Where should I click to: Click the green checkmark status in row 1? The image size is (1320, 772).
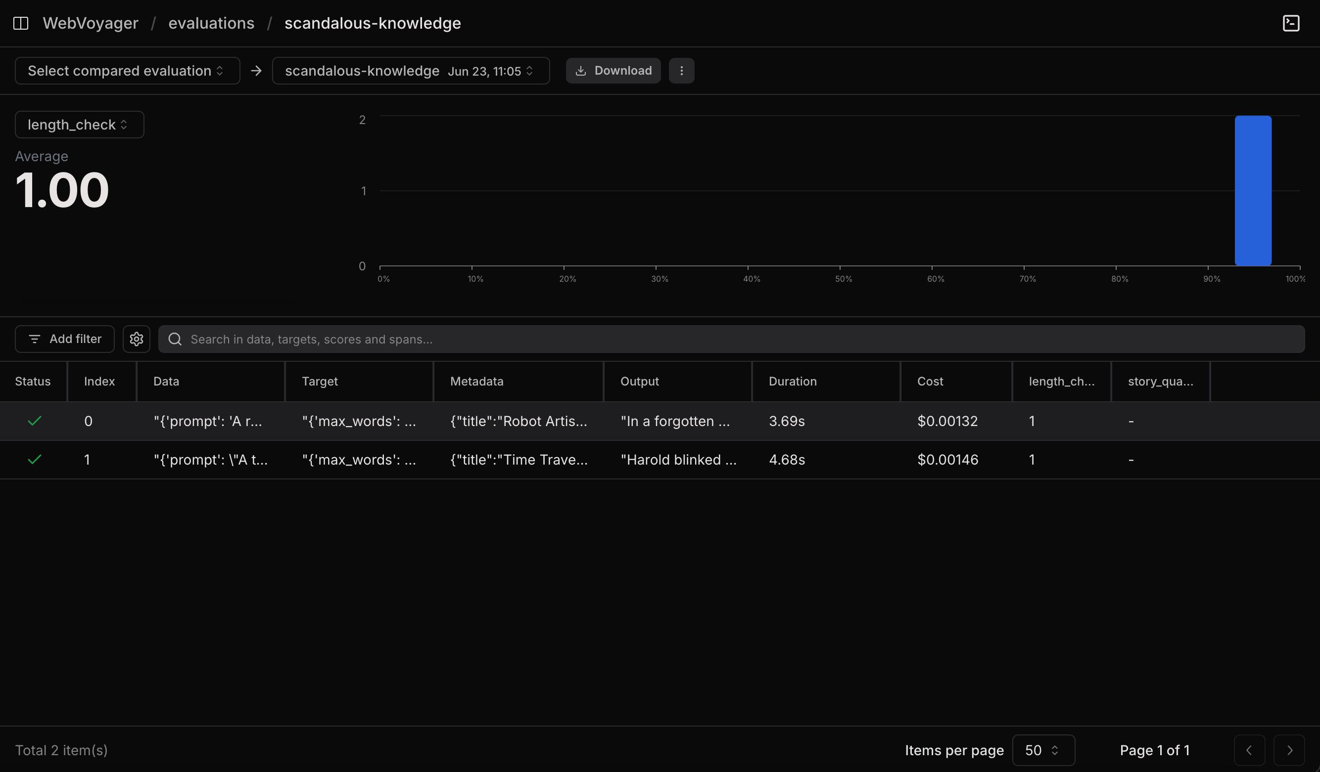point(35,460)
